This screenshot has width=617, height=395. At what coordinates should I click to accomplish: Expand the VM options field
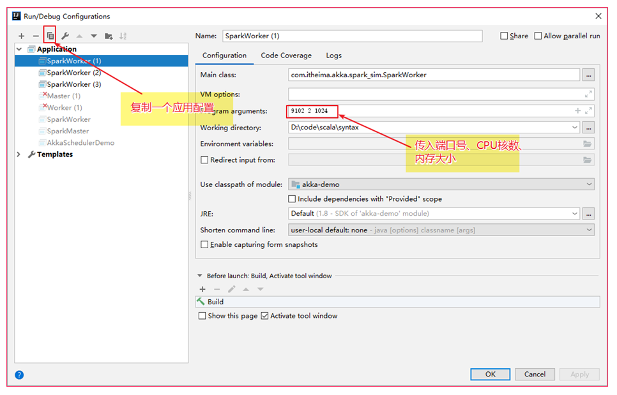tap(588, 94)
